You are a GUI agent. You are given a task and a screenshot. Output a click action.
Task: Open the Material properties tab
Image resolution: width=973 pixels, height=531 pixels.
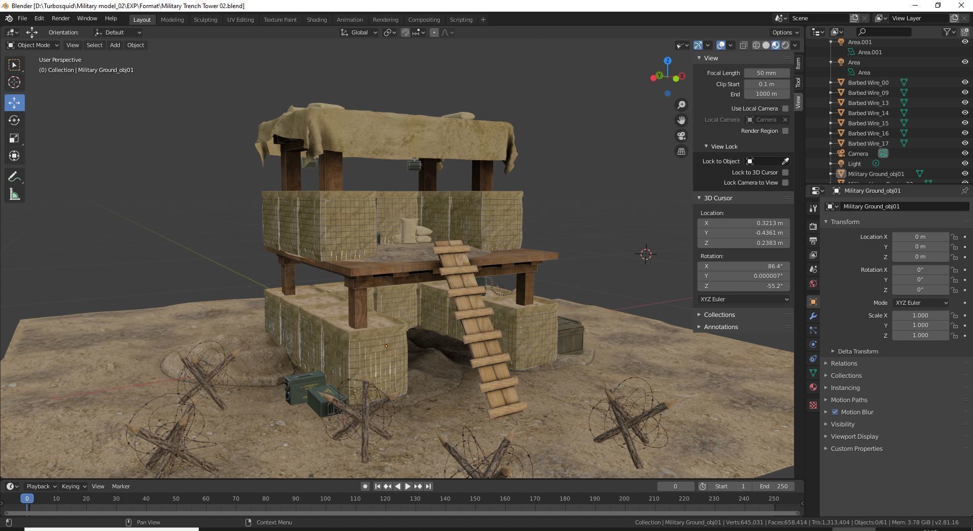click(813, 387)
